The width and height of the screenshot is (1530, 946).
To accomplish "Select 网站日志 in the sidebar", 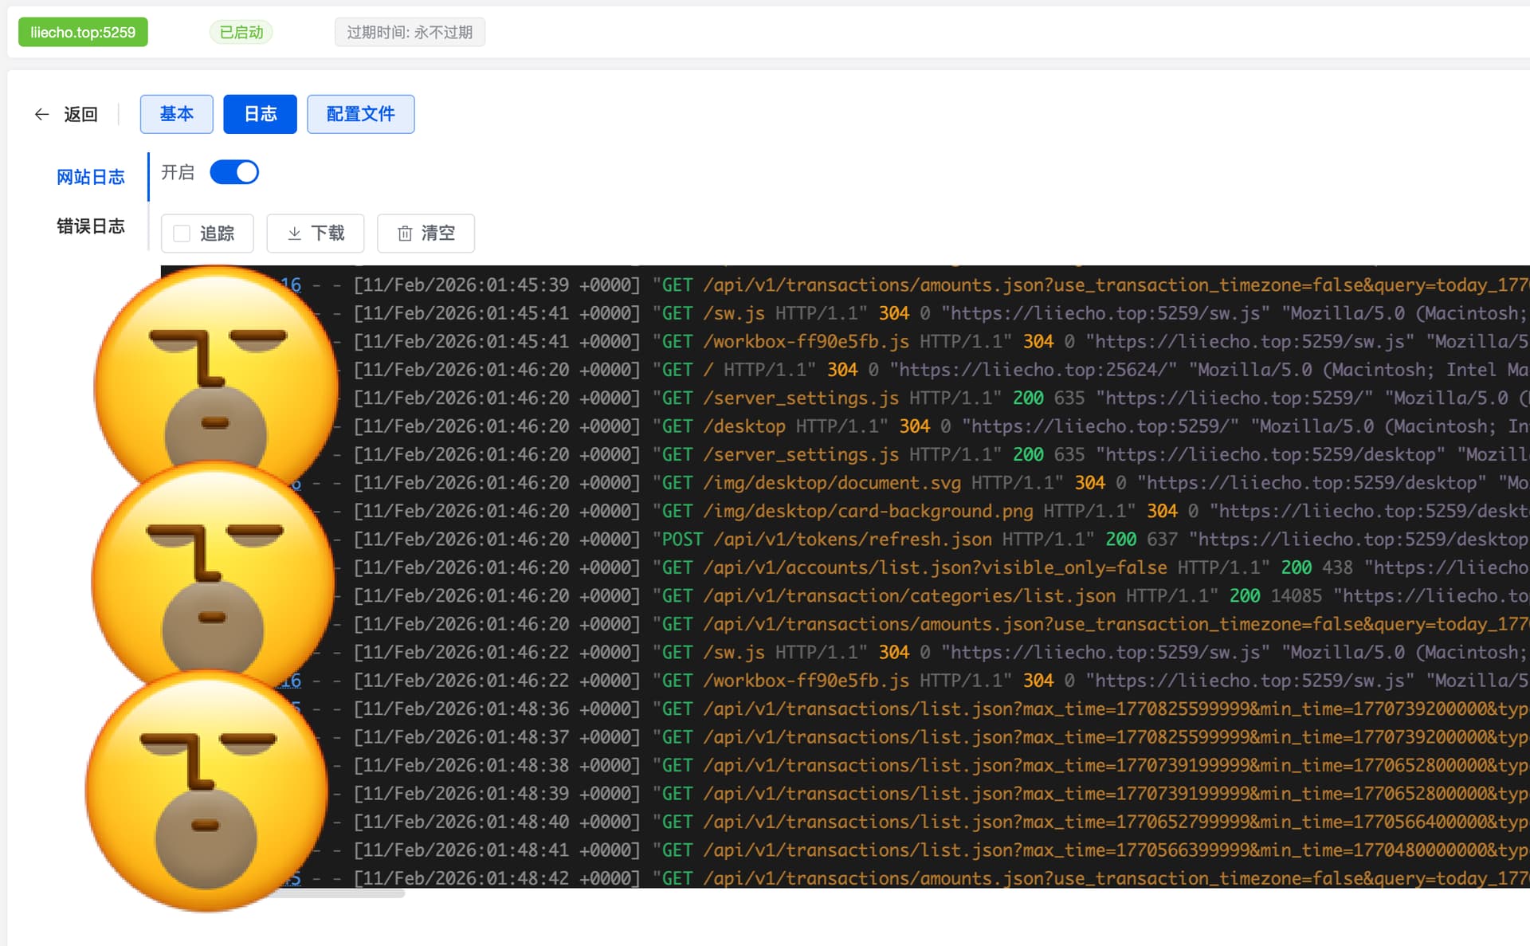I will 90,176.
